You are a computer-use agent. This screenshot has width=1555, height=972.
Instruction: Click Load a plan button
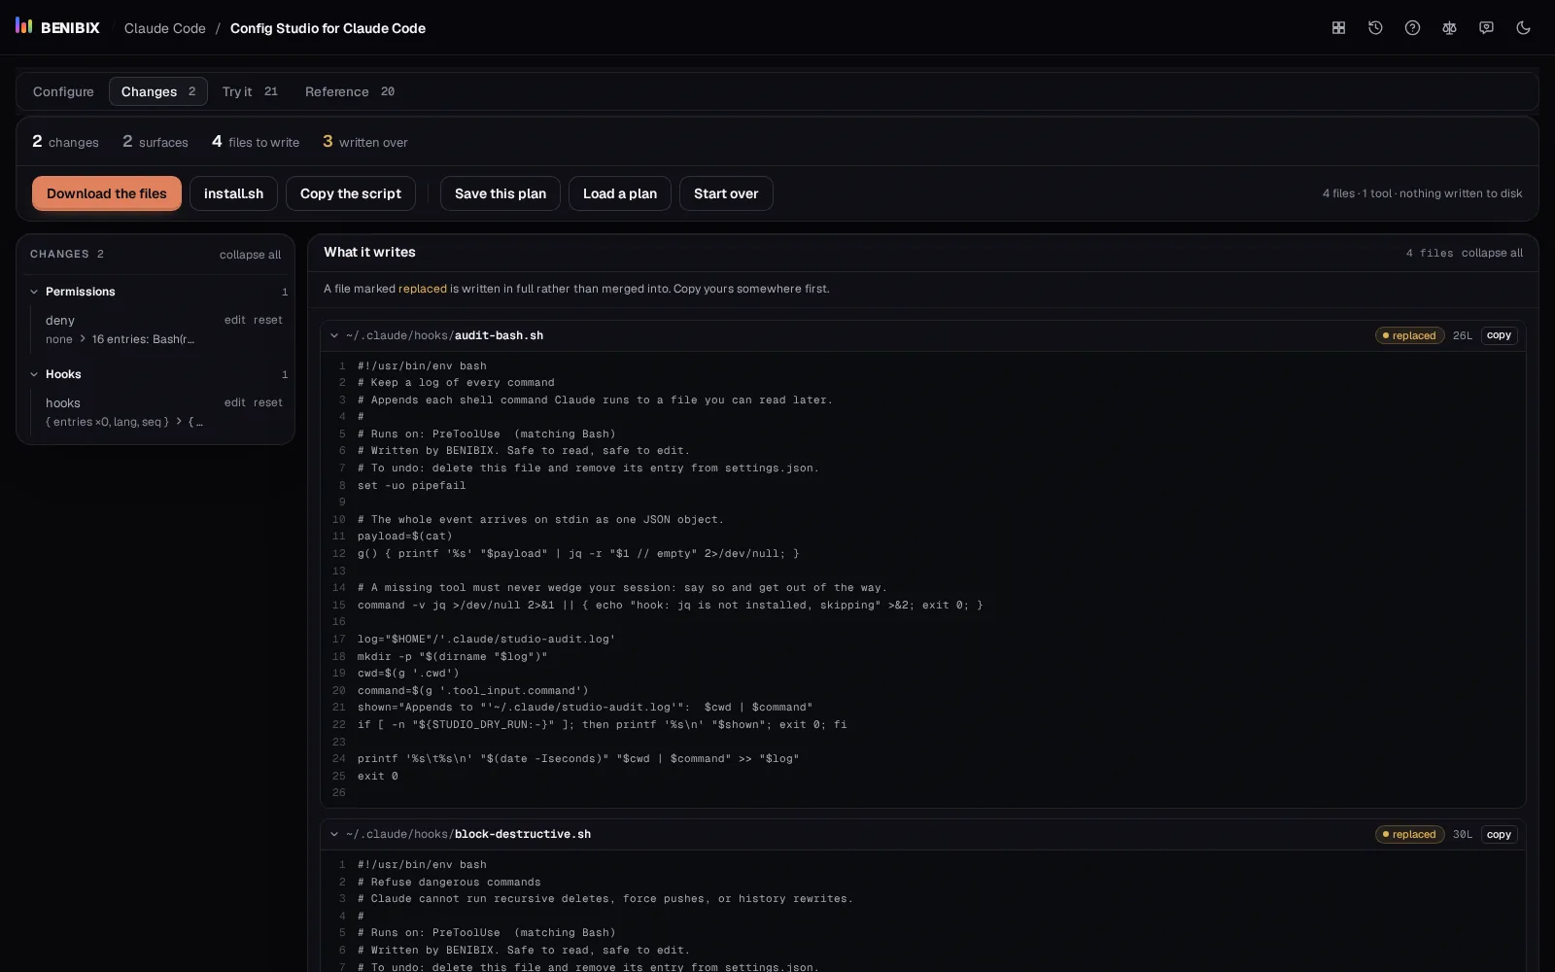(x=620, y=193)
